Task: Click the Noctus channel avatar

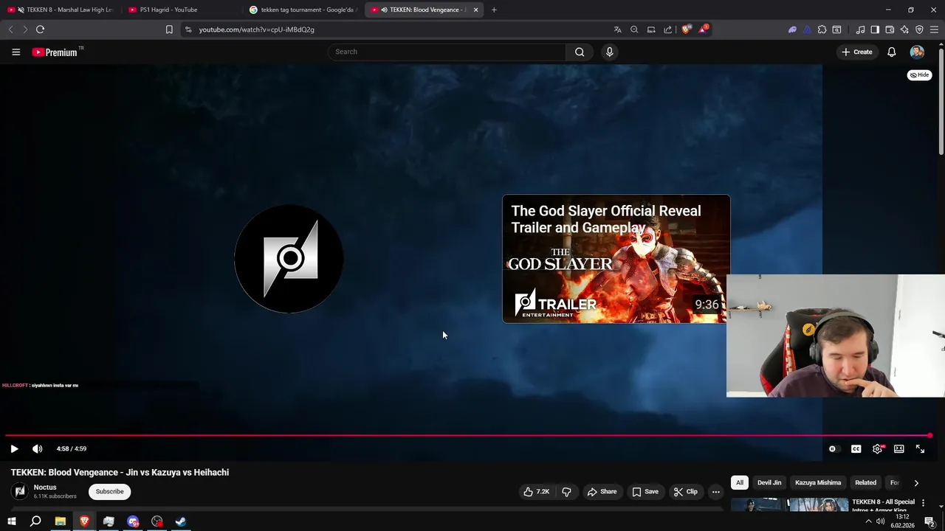Action: tap(20, 491)
